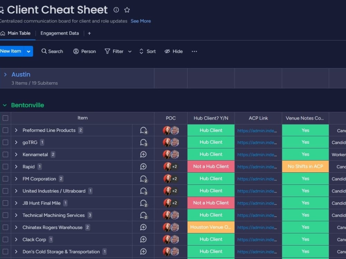Image resolution: width=346 pixels, height=259 pixels.
Task: Click POC avatars for goTRG
Action: coord(171,142)
